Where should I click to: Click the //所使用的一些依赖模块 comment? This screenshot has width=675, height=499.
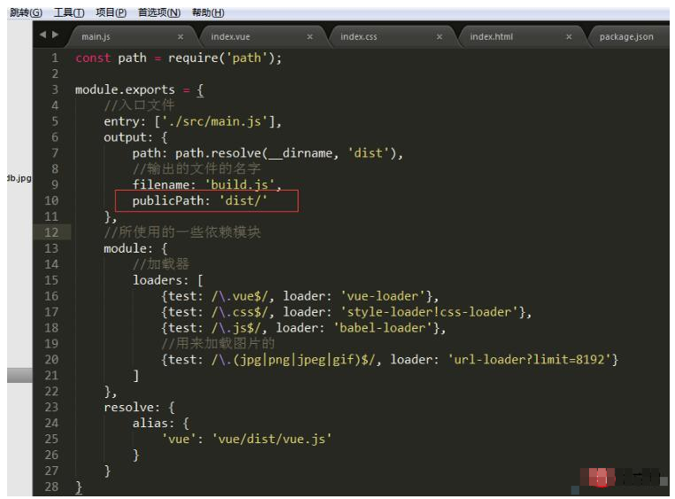tap(182, 233)
